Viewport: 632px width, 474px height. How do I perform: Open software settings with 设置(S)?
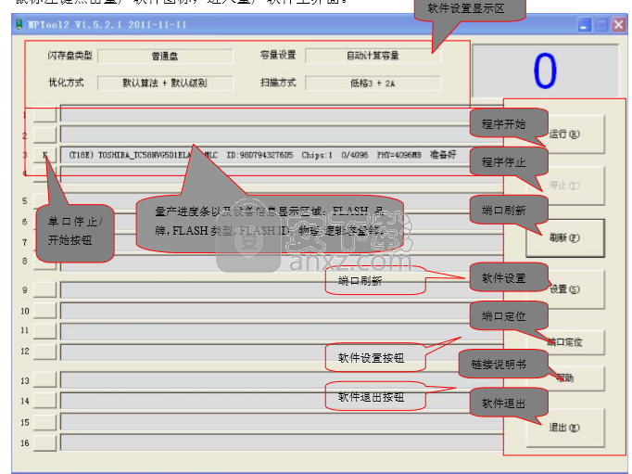click(x=565, y=289)
